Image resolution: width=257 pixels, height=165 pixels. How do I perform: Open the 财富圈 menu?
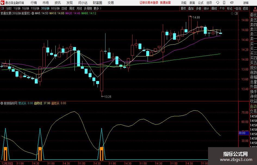(x=97, y=3)
